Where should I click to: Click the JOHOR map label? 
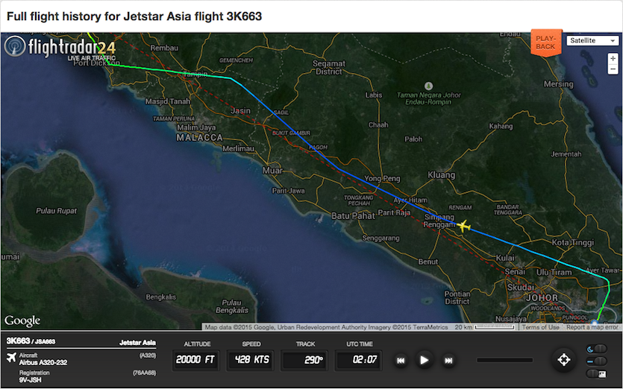pyautogui.click(x=542, y=297)
